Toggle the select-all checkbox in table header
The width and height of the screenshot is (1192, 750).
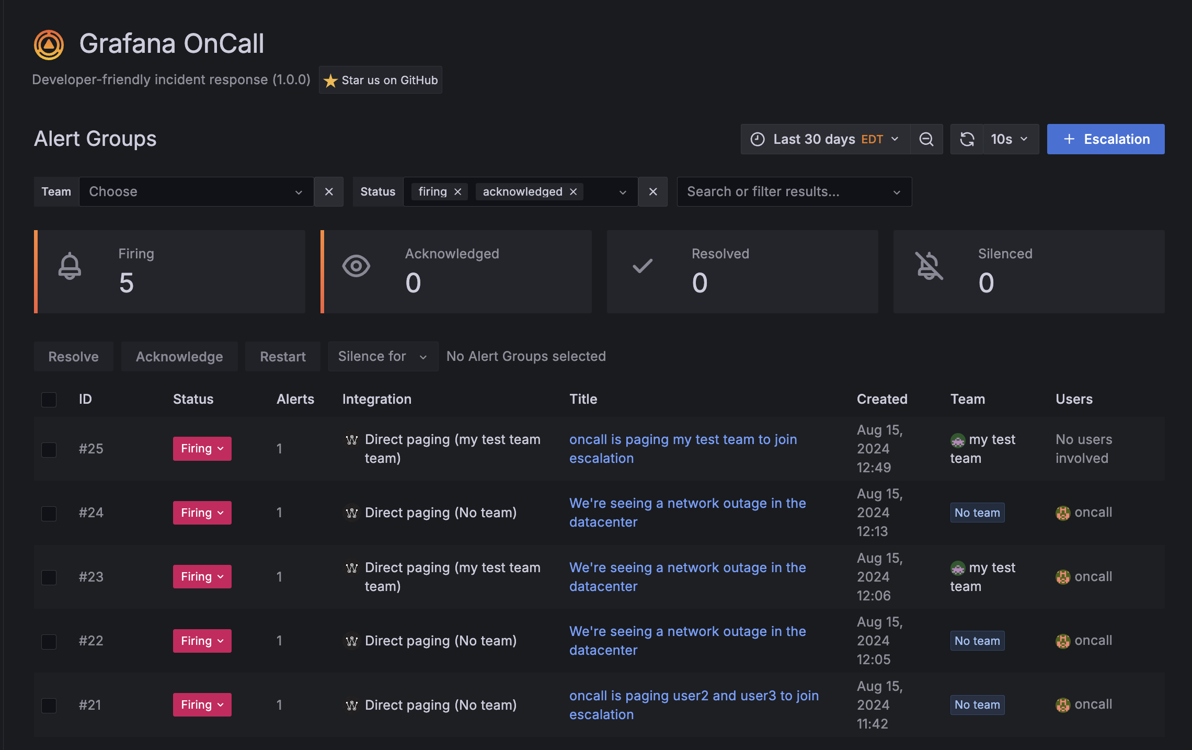(49, 399)
